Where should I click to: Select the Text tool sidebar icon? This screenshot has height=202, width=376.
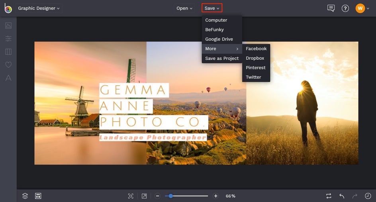8,78
